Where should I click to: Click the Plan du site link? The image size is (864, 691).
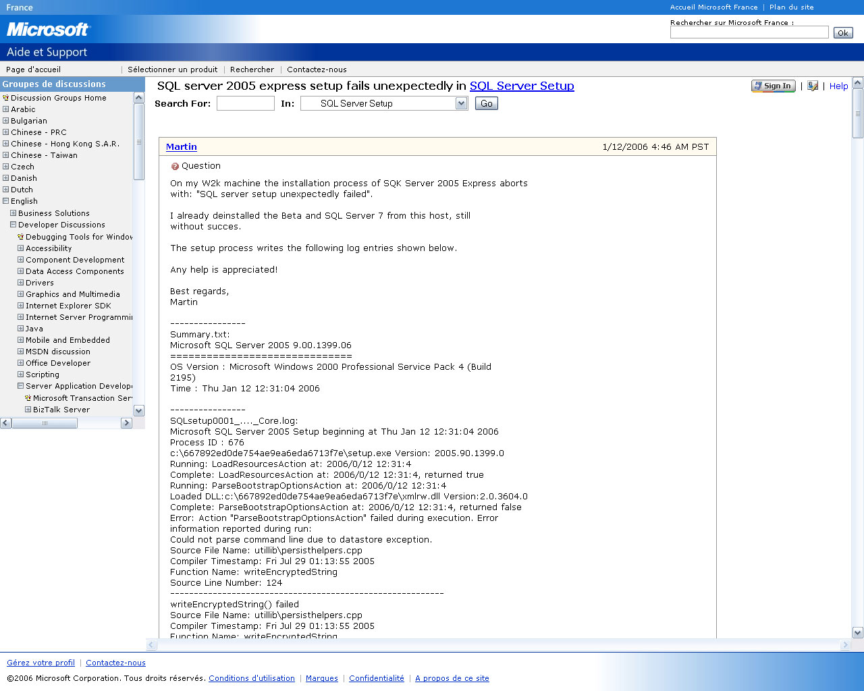pyautogui.click(x=792, y=7)
